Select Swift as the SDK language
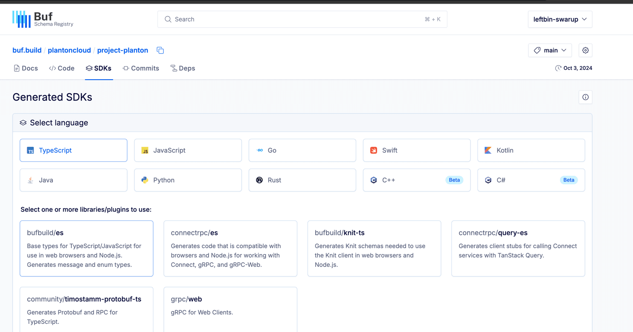 (x=417, y=150)
